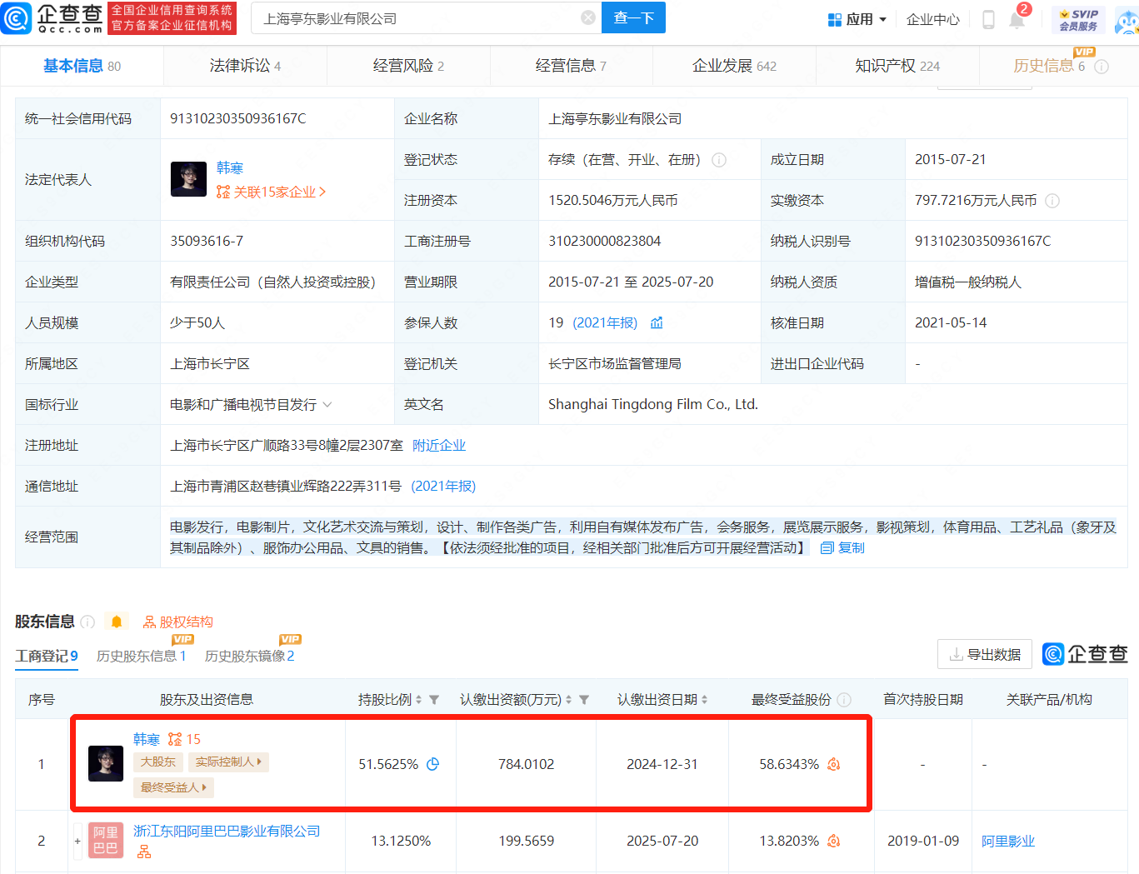Click the info icon next to 最终受益股份 header
This screenshot has height=874, width=1139.
point(844,700)
